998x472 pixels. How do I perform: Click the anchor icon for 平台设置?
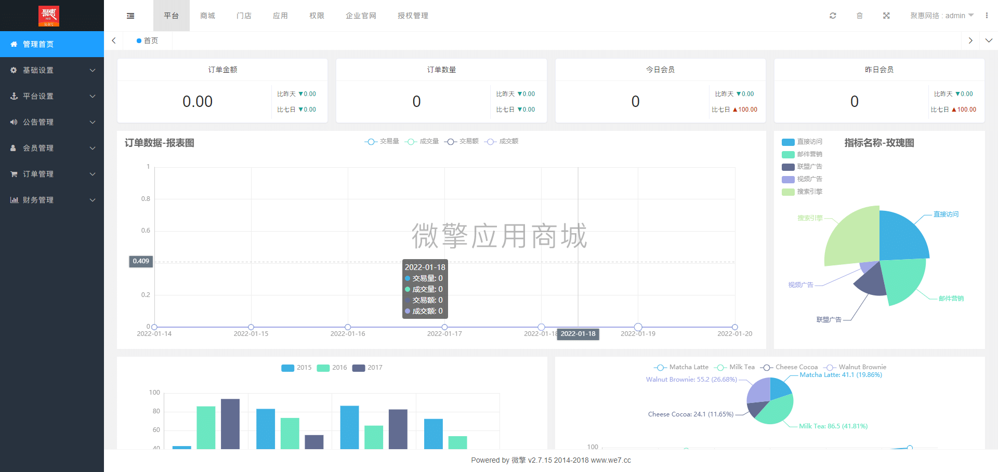point(14,96)
